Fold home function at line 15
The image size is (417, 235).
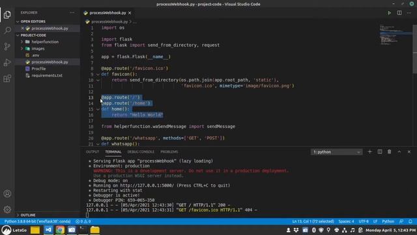click(98, 109)
